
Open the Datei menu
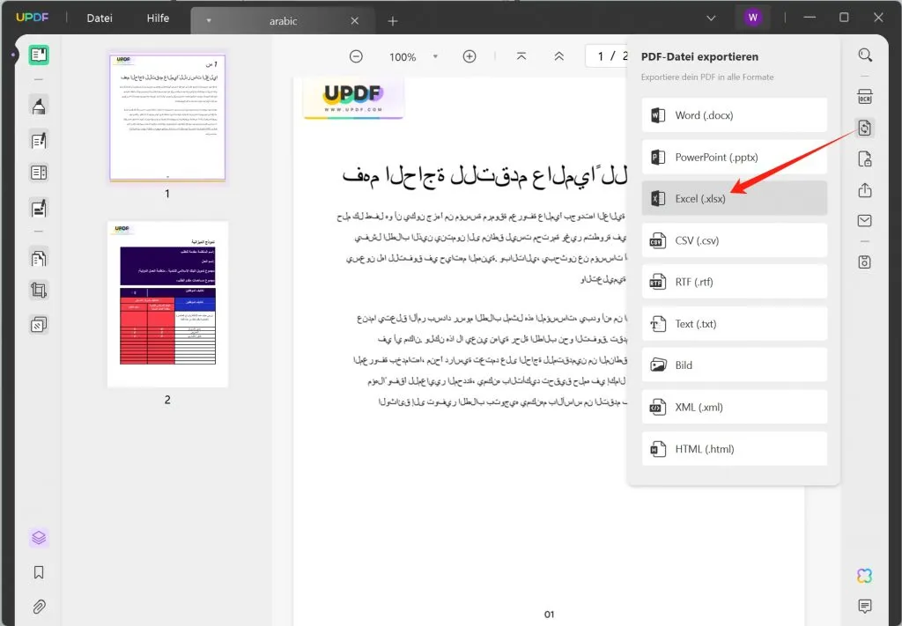[99, 17]
